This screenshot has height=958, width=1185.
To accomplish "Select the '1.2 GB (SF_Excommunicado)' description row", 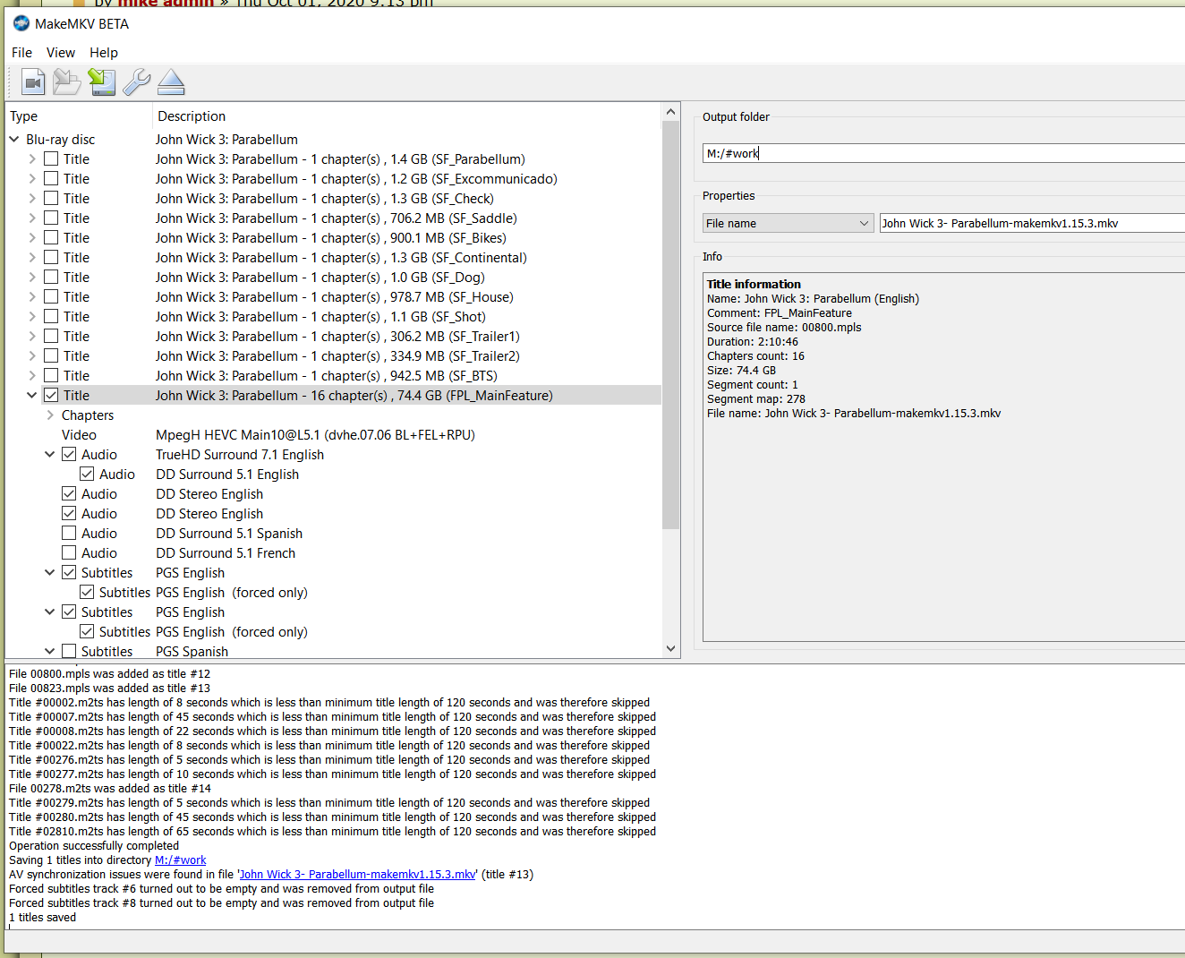I will (x=356, y=179).
